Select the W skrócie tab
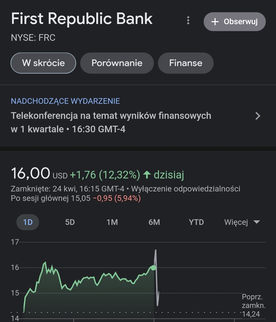276x322 pixels. click(43, 63)
